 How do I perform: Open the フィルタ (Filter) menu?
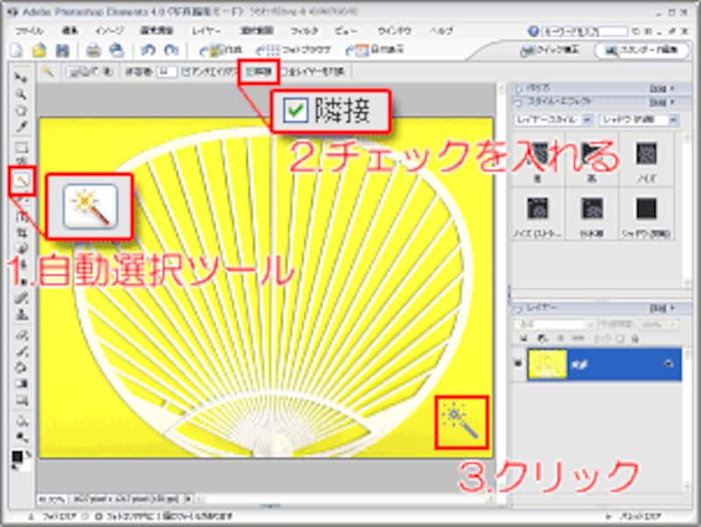click(x=305, y=29)
